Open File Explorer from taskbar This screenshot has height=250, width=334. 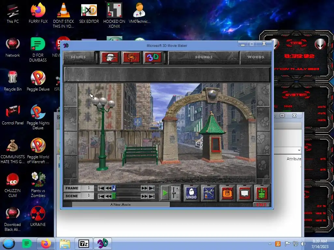tap(65, 243)
